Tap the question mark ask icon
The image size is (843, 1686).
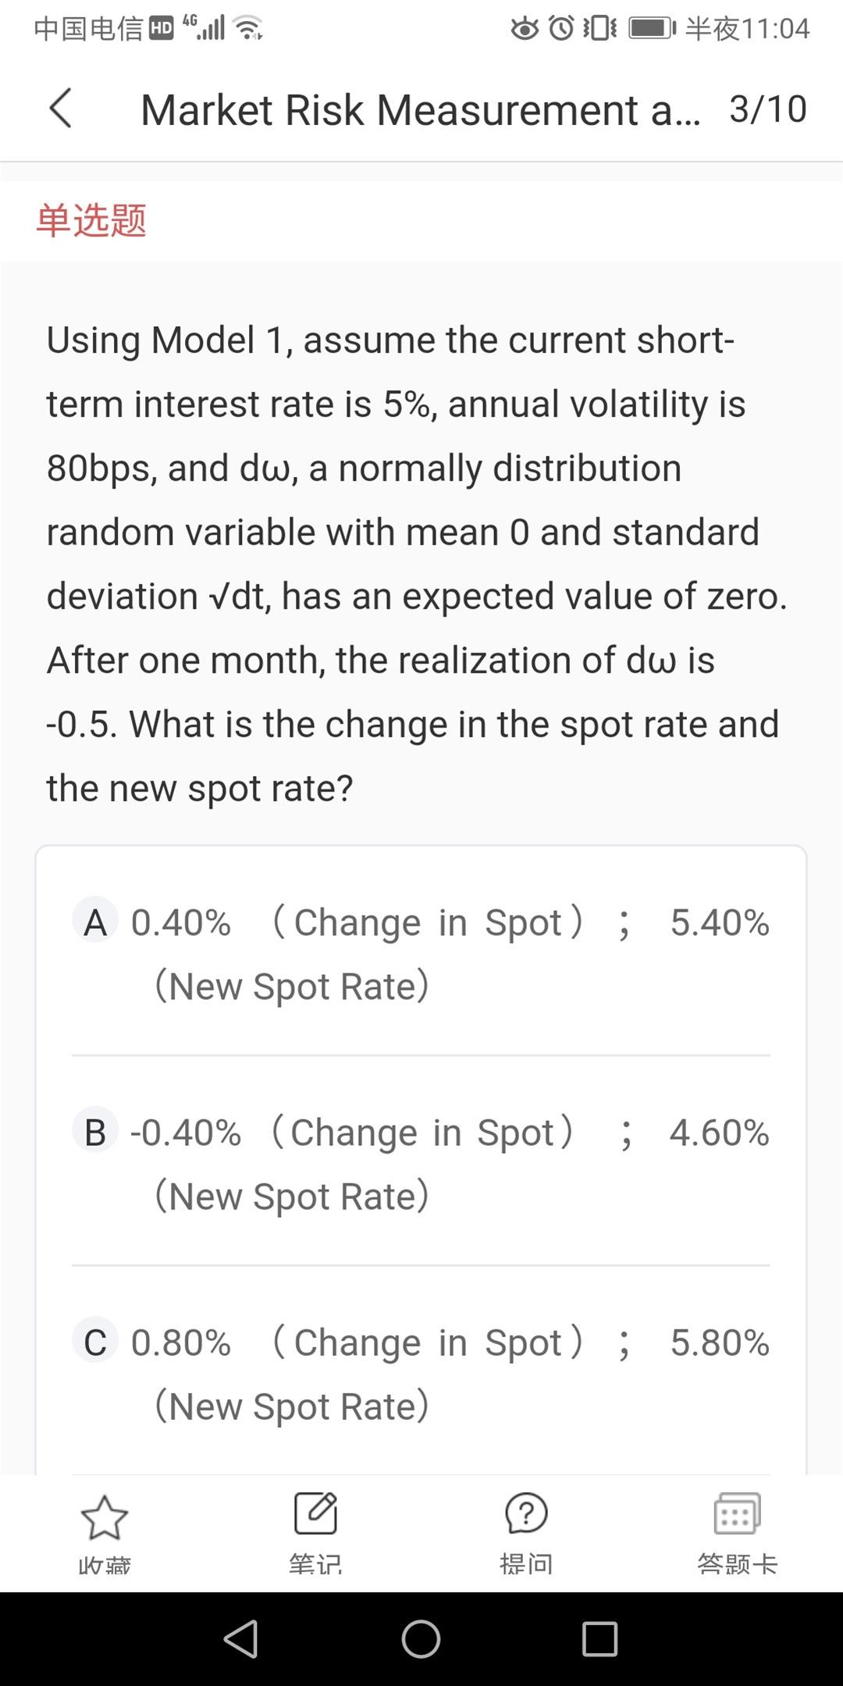[526, 1513]
